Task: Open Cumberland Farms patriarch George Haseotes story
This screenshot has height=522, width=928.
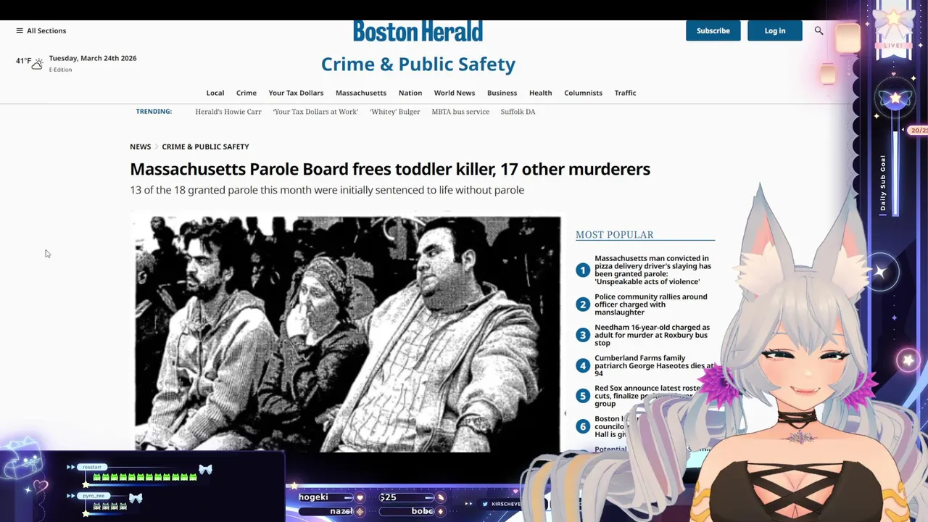Action: pyautogui.click(x=654, y=365)
